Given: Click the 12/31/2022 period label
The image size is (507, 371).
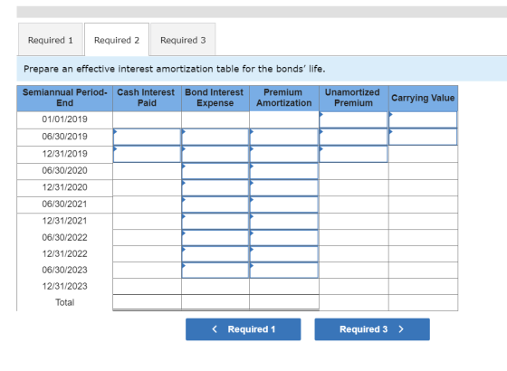Looking at the screenshot, I should (64, 254).
